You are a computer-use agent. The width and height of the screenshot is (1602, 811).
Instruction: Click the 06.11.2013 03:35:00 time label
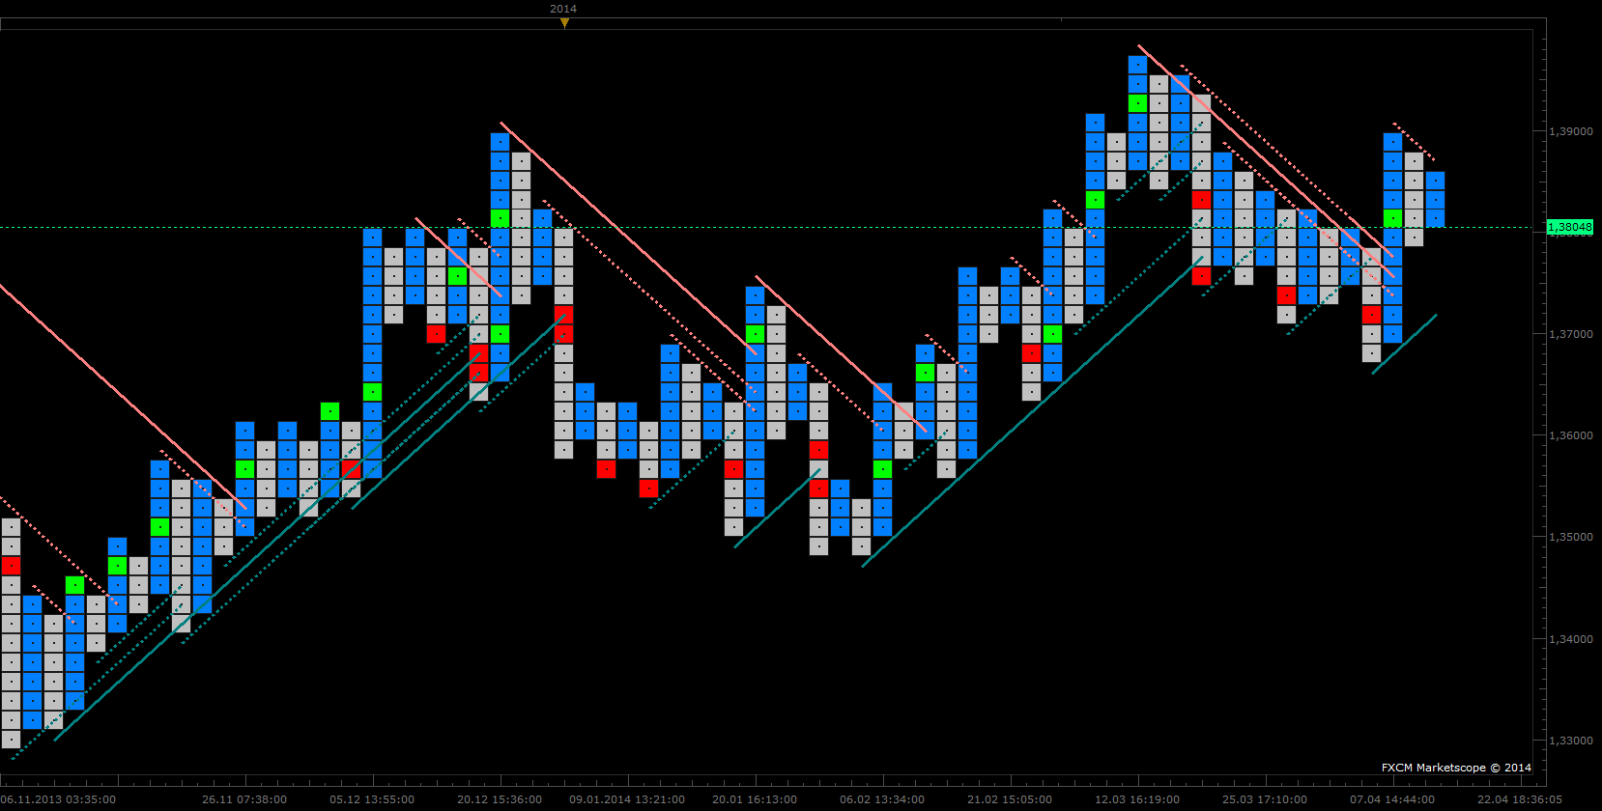(59, 799)
